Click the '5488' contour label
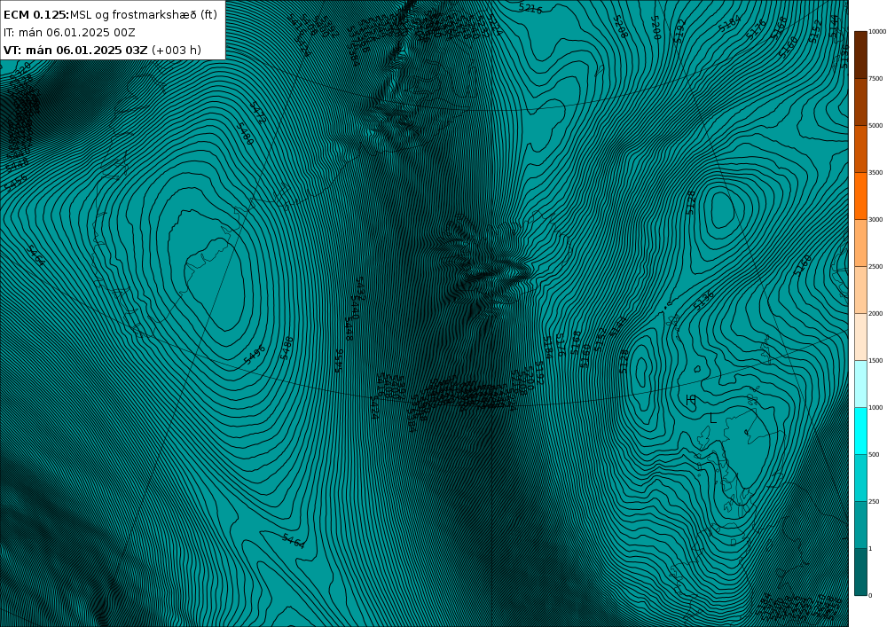 click(287, 348)
